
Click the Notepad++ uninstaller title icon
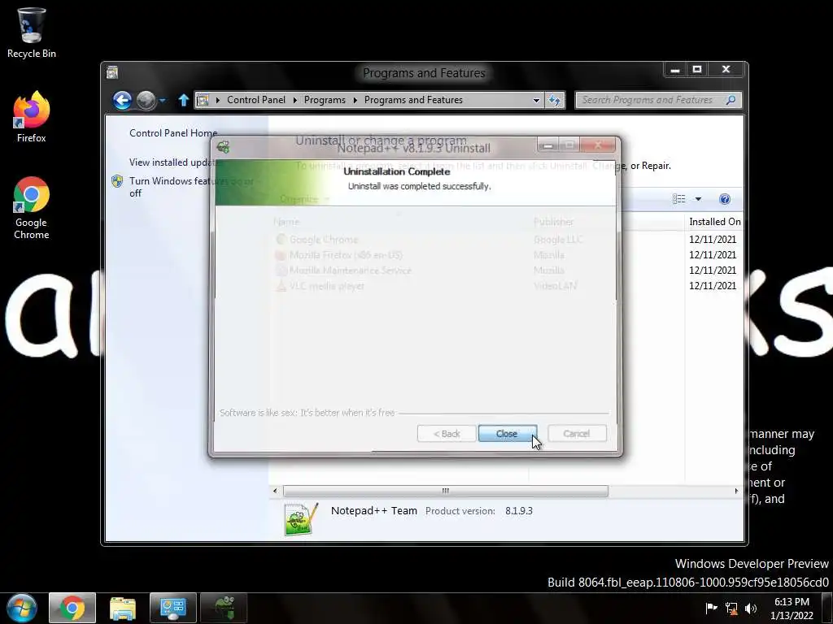pyautogui.click(x=224, y=147)
